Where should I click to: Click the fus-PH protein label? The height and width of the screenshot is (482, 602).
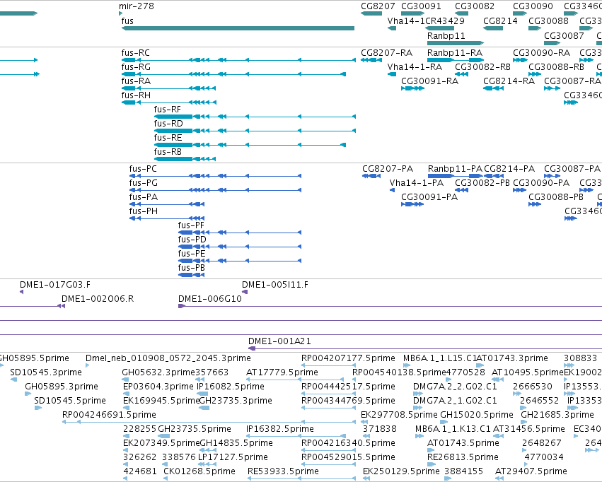click(x=143, y=211)
